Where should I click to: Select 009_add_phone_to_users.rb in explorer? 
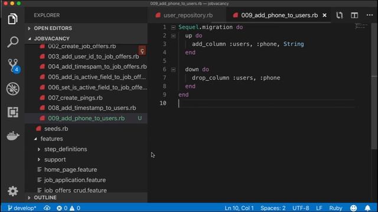pos(86,118)
